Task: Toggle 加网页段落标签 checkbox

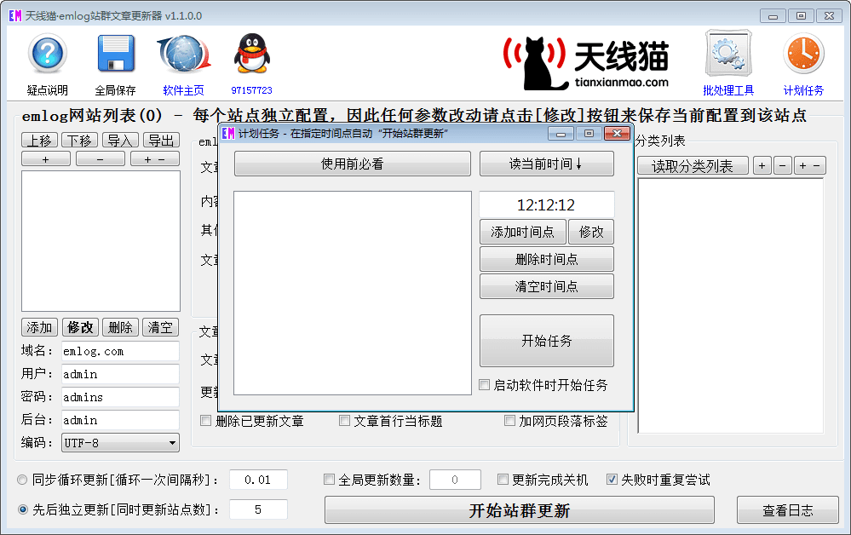Action: (x=509, y=421)
